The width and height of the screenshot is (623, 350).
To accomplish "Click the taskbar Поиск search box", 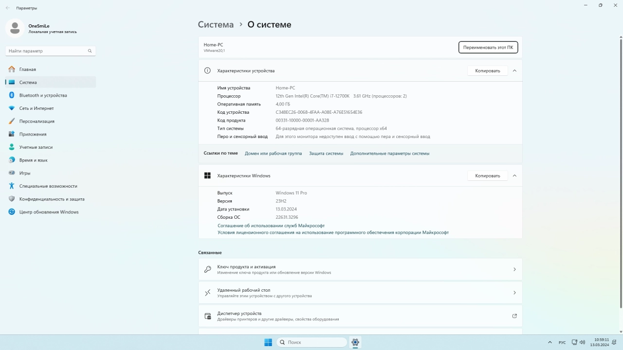I will [312, 342].
